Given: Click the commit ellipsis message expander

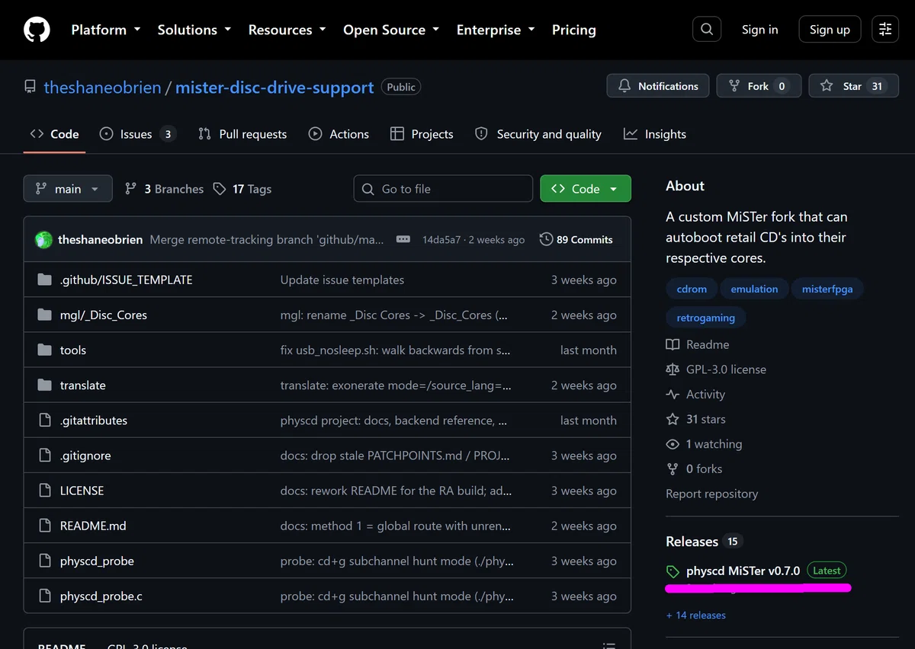Looking at the screenshot, I should pos(403,239).
